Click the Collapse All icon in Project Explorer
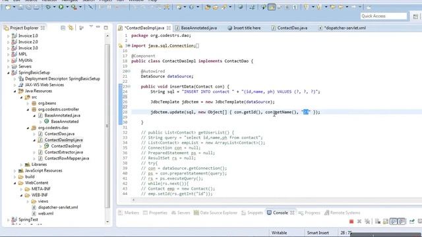 63,28
